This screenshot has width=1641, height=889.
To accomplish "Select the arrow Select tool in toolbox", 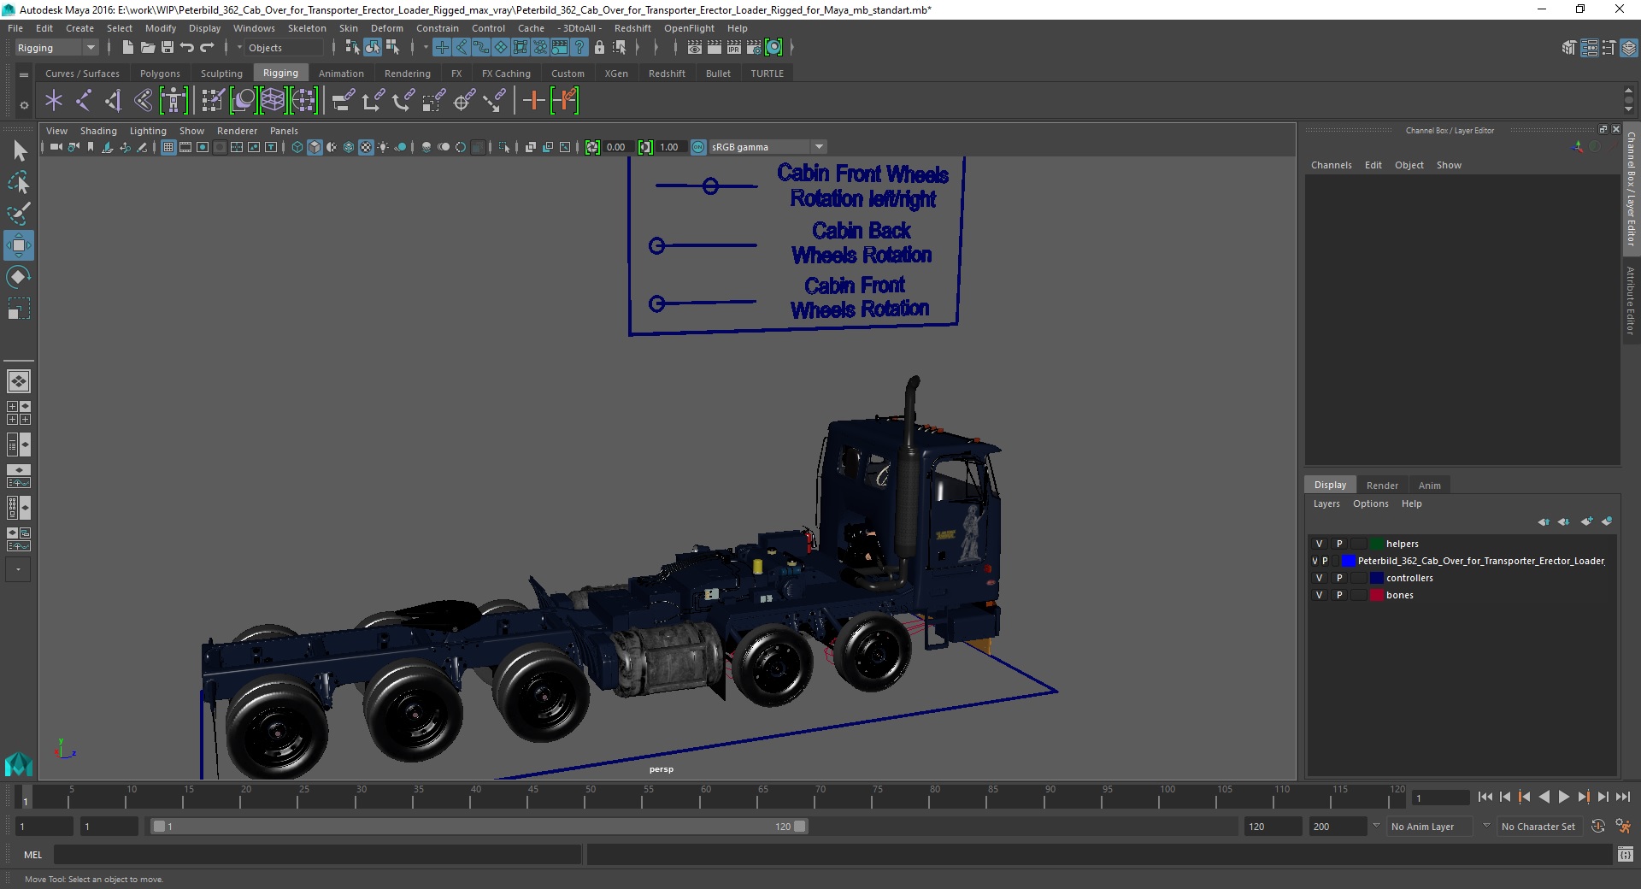I will [19, 151].
